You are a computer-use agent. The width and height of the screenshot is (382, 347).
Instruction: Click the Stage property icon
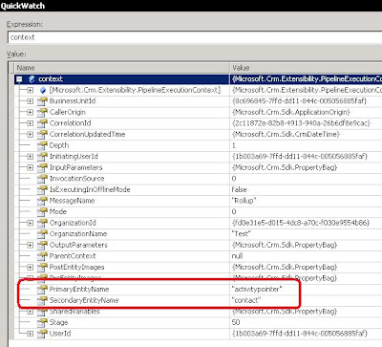point(42,323)
